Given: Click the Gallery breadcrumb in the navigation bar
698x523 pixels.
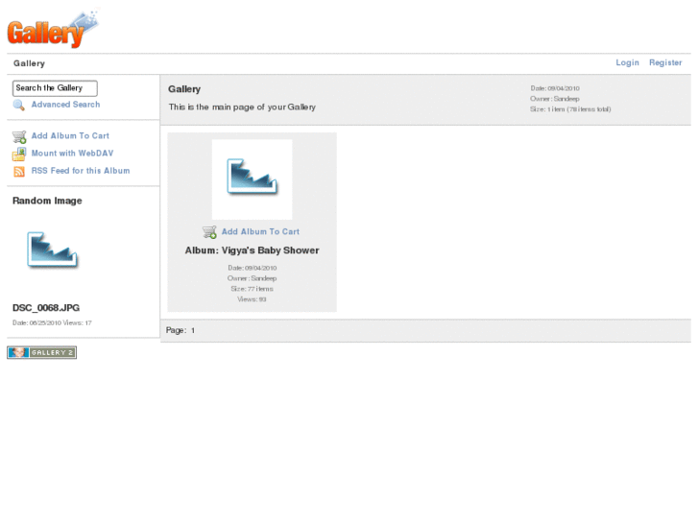Looking at the screenshot, I should 29,63.
